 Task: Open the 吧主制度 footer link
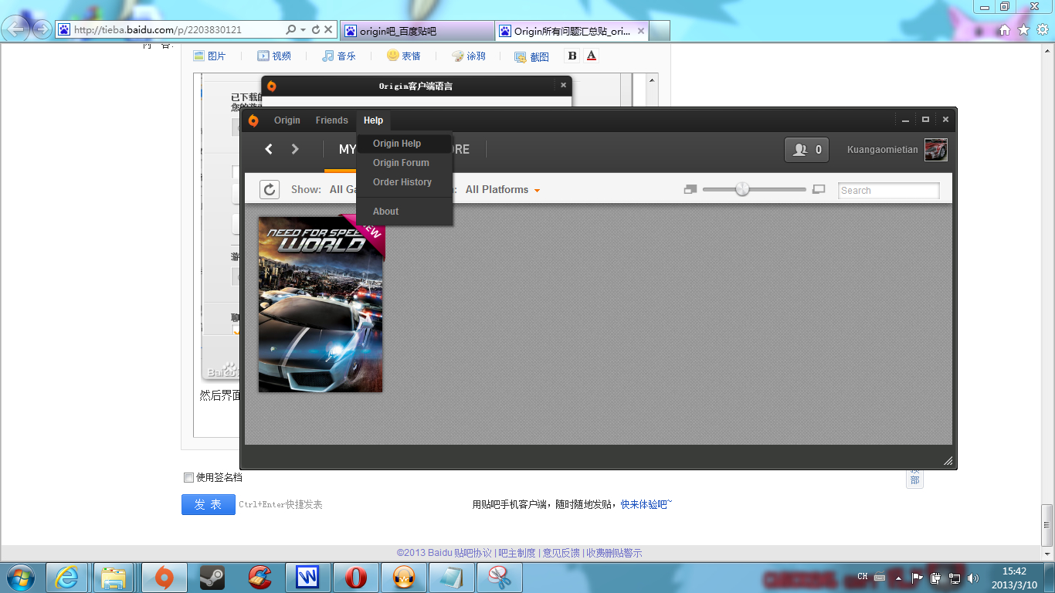click(x=517, y=553)
